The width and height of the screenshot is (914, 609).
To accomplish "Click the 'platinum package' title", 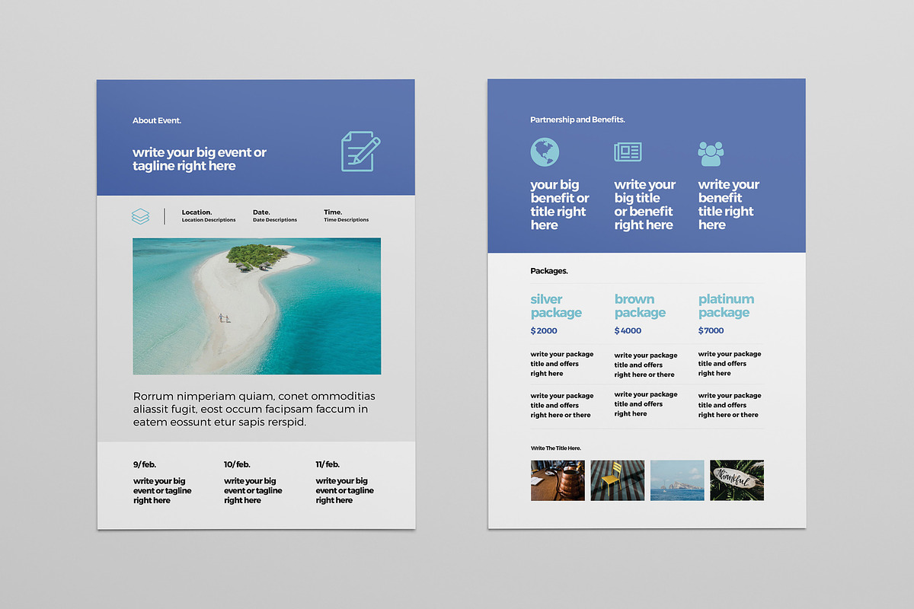I will (x=726, y=306).
